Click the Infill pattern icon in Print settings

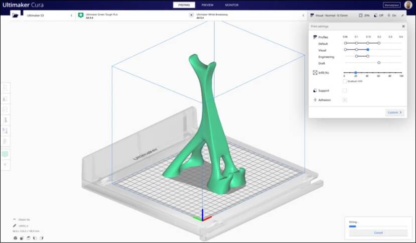[315, 73]
